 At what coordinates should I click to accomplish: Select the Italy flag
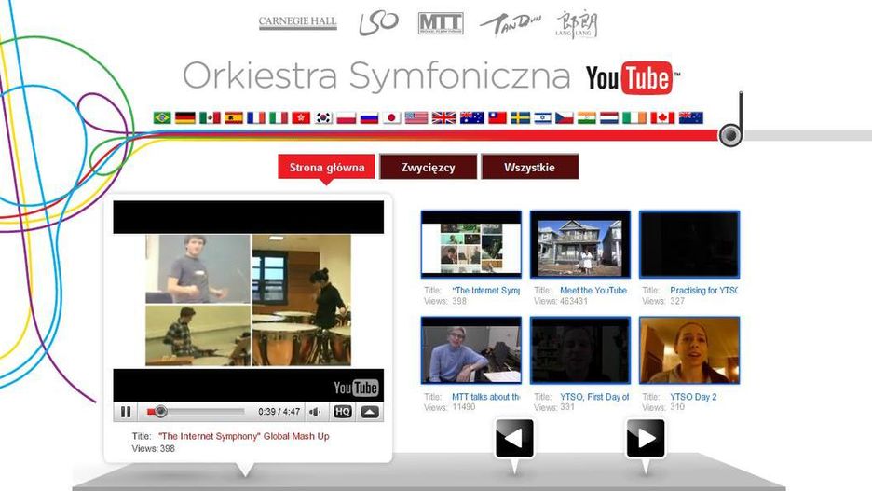coord(279,117)
